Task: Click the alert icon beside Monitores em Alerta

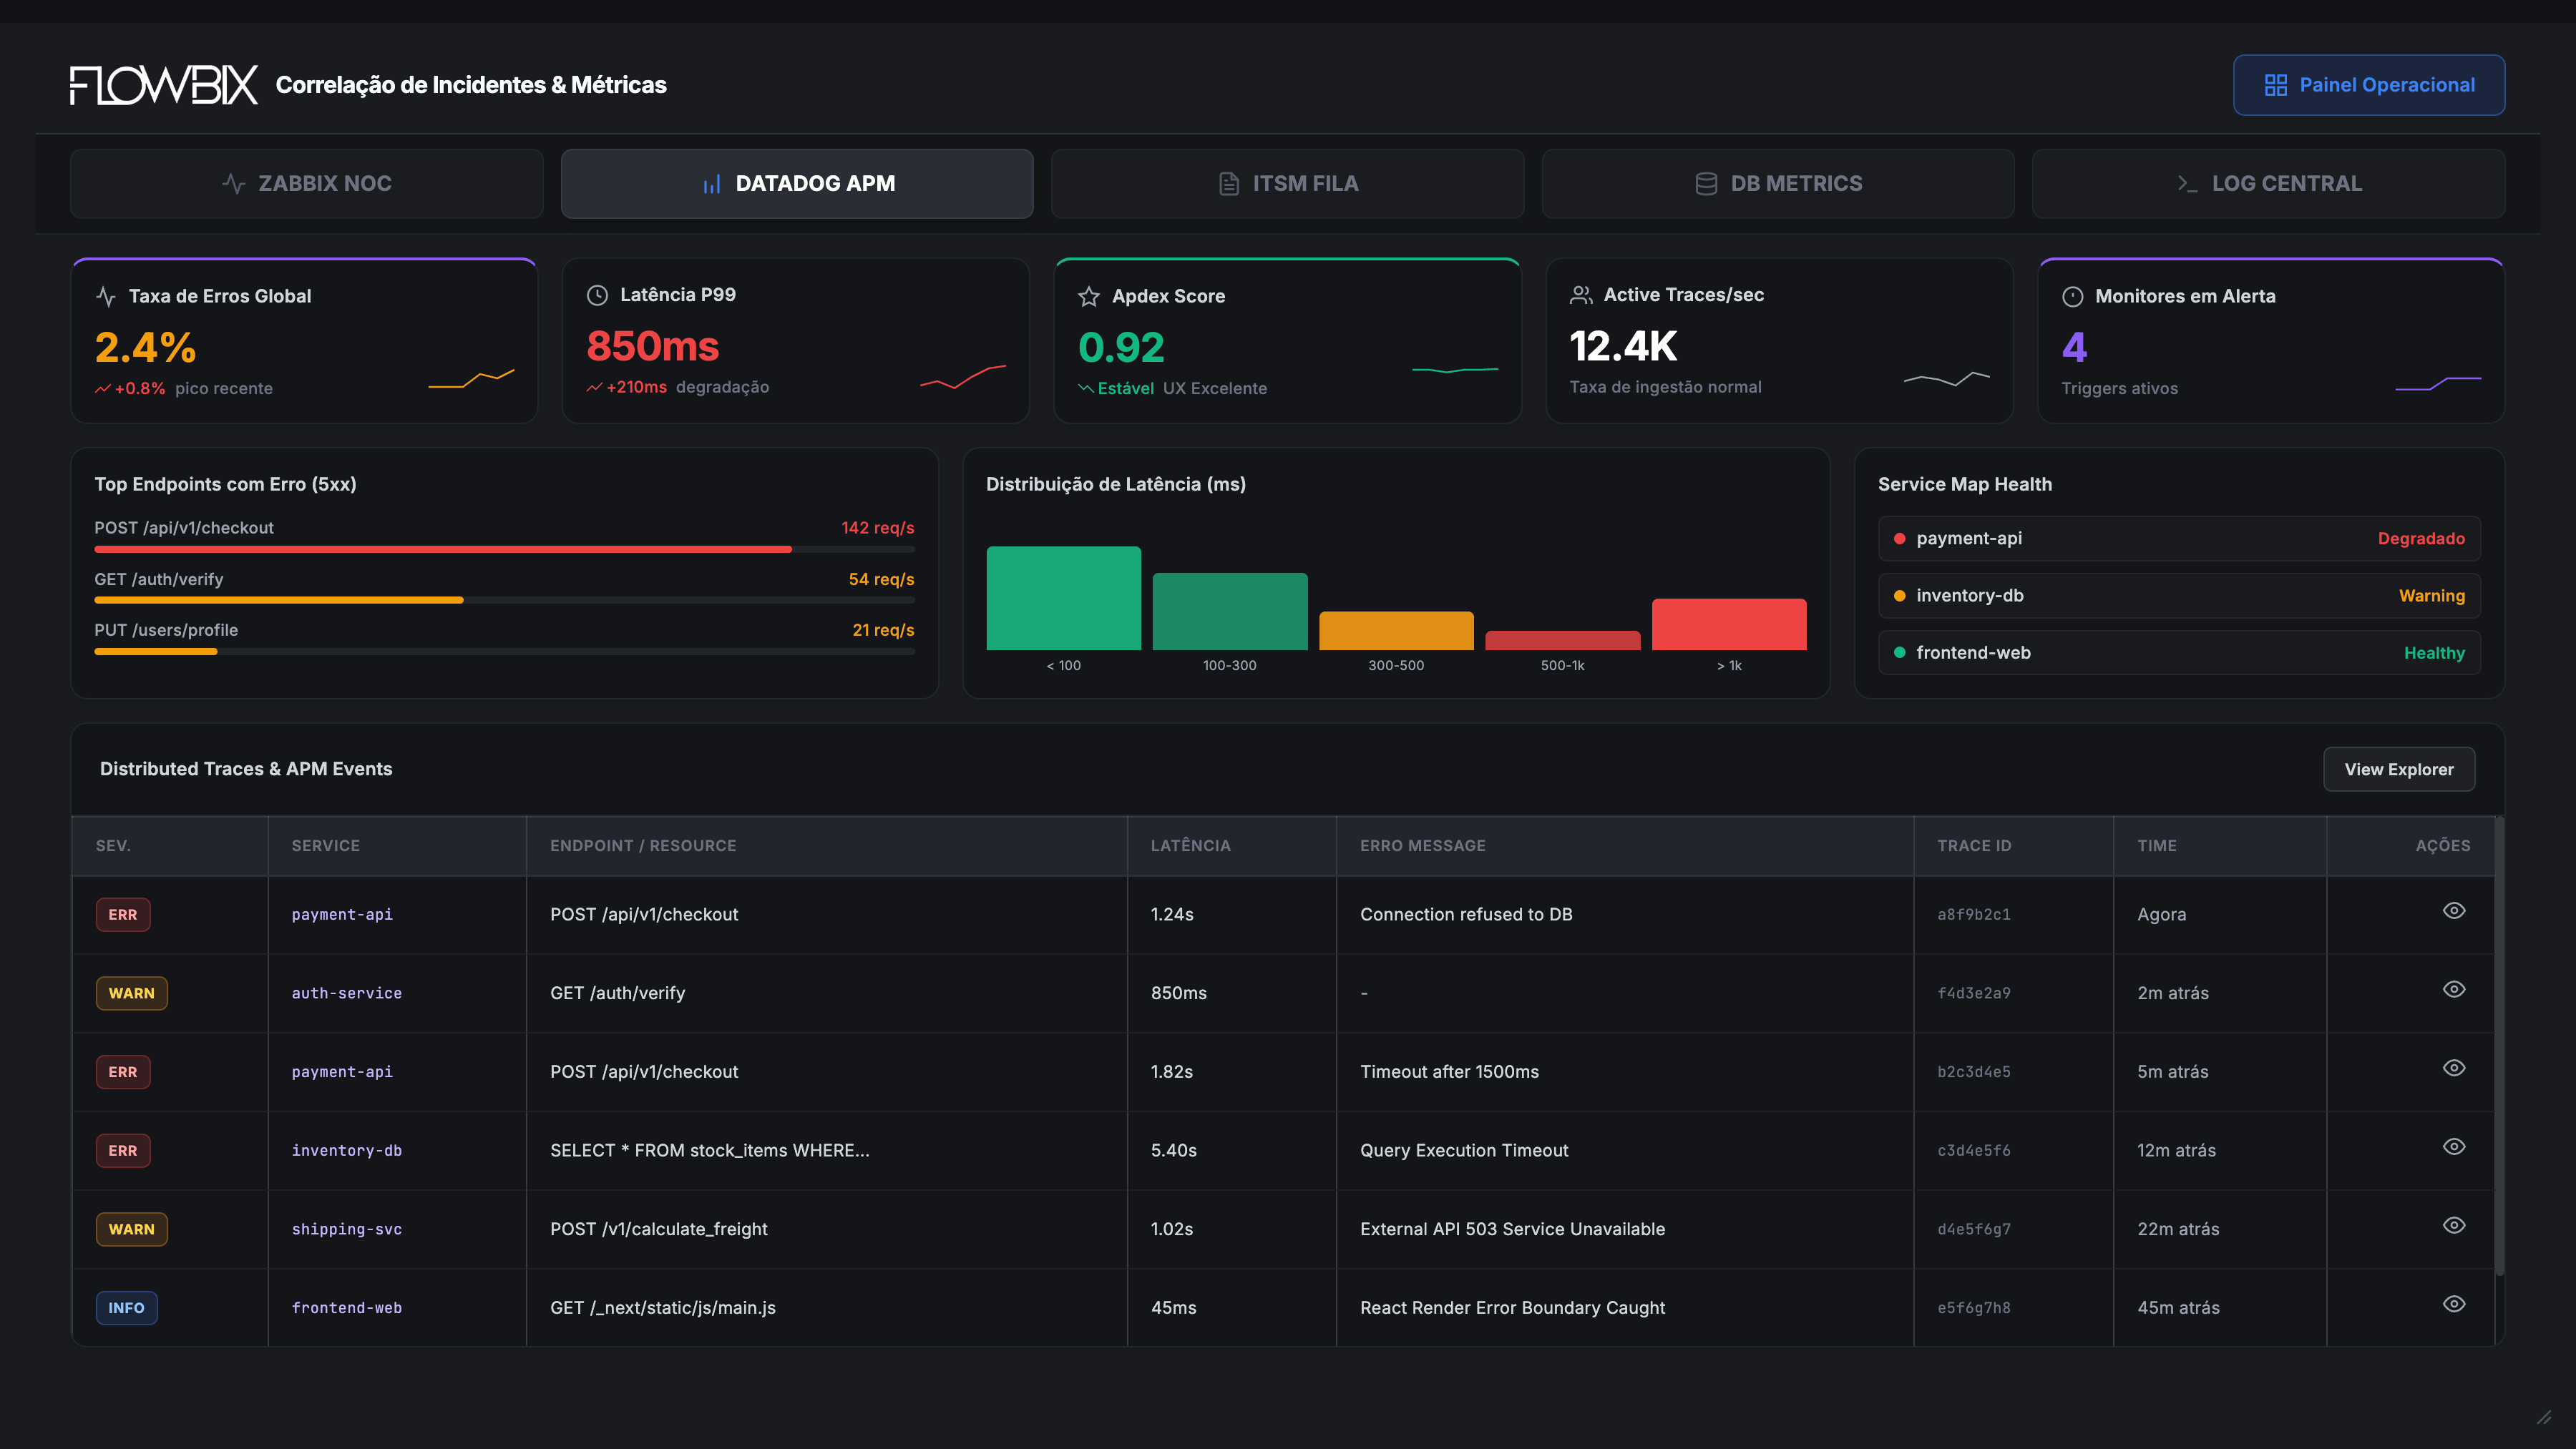Action: (x=2073, y=296)
